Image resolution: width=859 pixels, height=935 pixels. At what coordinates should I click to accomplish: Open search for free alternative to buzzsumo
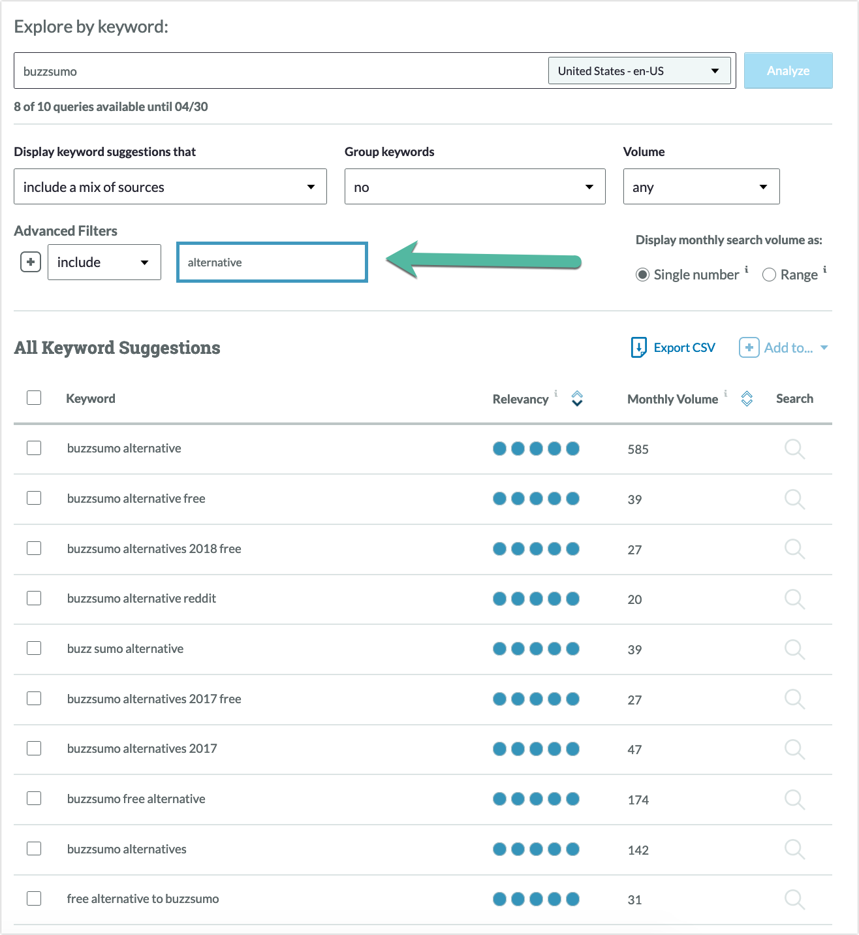coord(794,899)
